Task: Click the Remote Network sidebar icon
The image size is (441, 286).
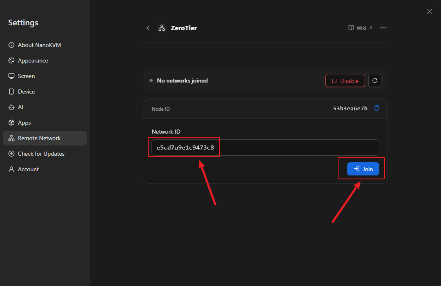Action: click(x=11, y=138)
